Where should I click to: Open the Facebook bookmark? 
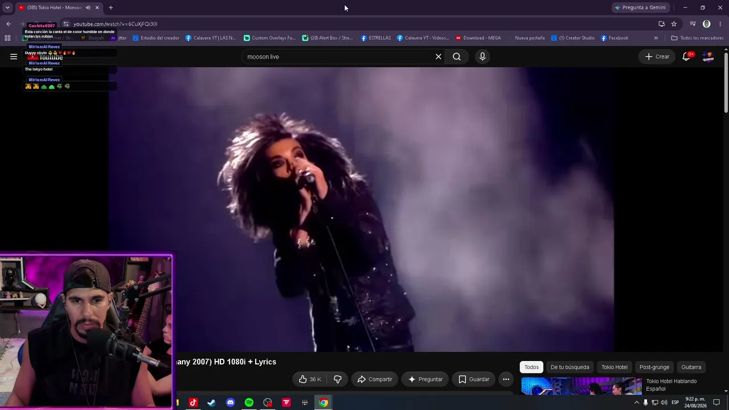(615, 38)
